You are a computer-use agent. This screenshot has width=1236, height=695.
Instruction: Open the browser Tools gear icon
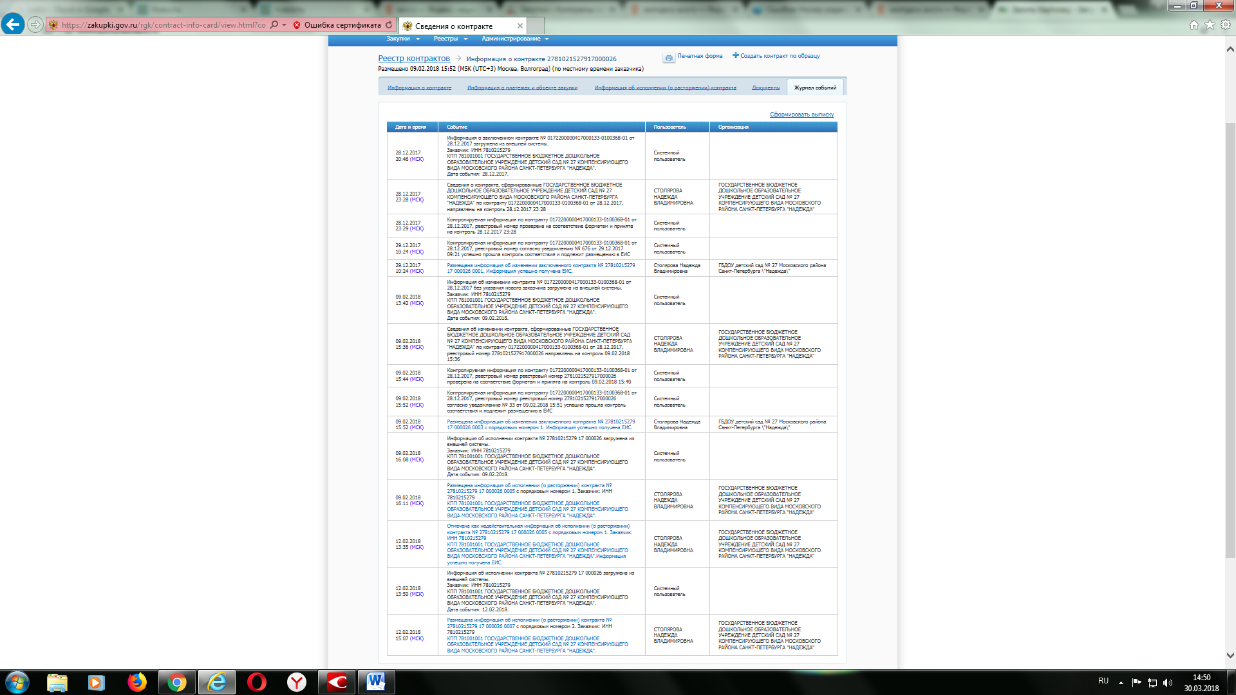(x=1226, y=24)
